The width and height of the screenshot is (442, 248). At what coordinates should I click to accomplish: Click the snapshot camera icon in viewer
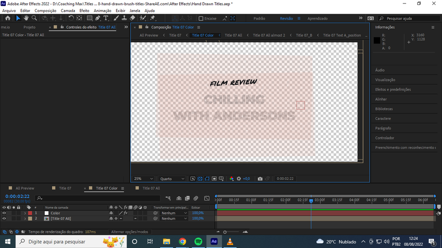pyautogui.click(x=260, y=179)
